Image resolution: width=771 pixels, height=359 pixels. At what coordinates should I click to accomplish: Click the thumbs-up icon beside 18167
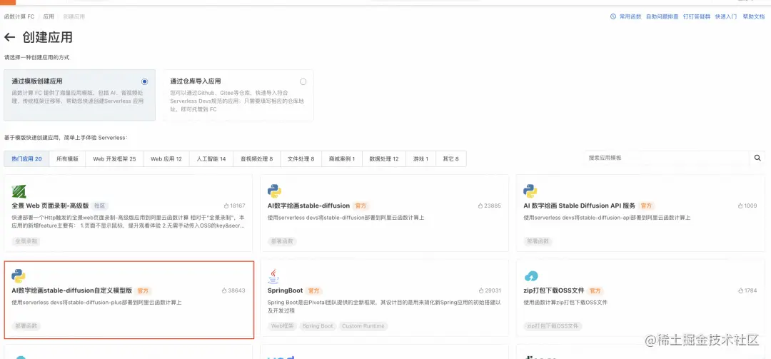tap(226, 206)
